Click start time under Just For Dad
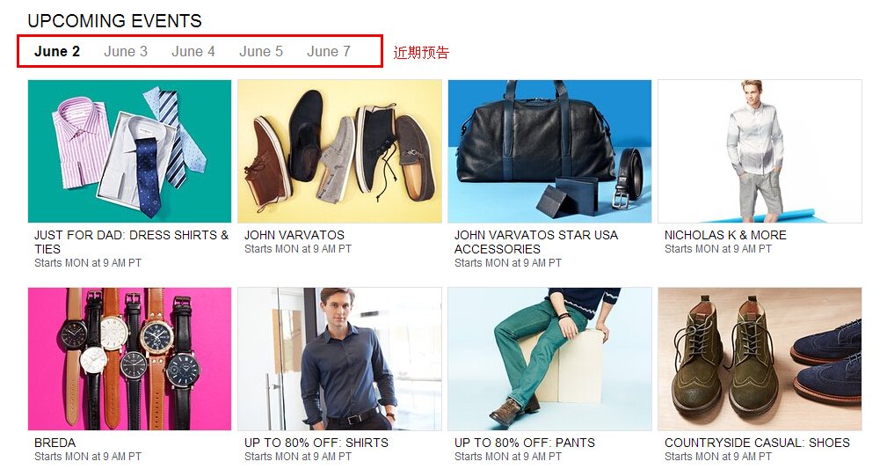 tap(88, 263)
